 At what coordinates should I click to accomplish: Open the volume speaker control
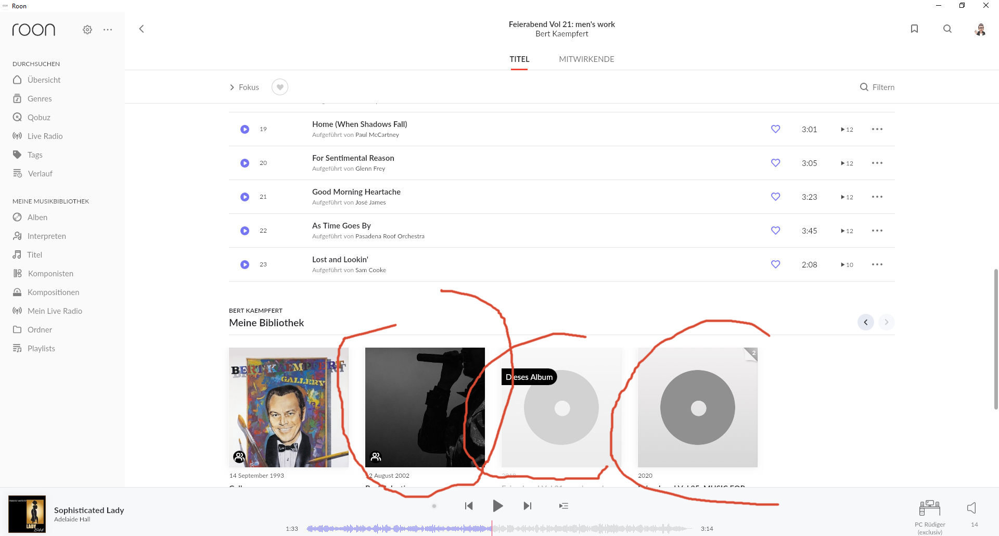971,508
